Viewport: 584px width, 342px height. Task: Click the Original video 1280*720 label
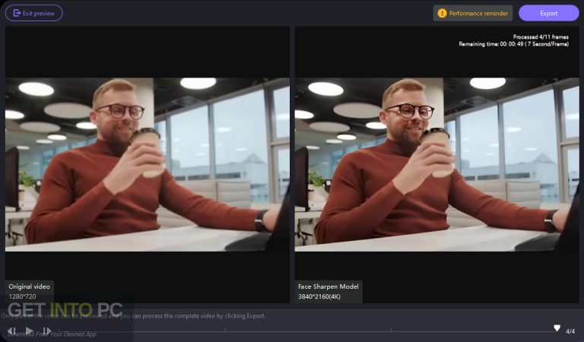coord(30,291)
